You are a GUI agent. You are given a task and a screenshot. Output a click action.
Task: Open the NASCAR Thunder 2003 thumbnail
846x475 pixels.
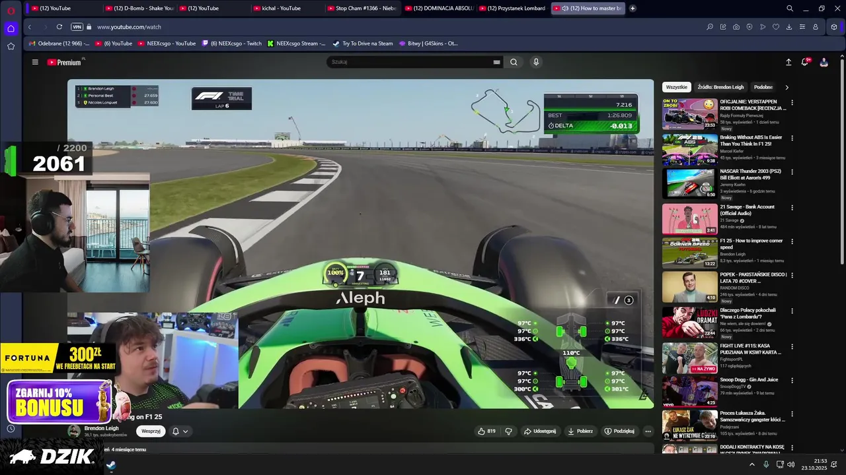(x=690, y=183)
